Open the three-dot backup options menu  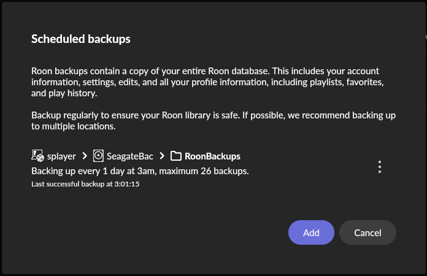click(x=380, y=167)
